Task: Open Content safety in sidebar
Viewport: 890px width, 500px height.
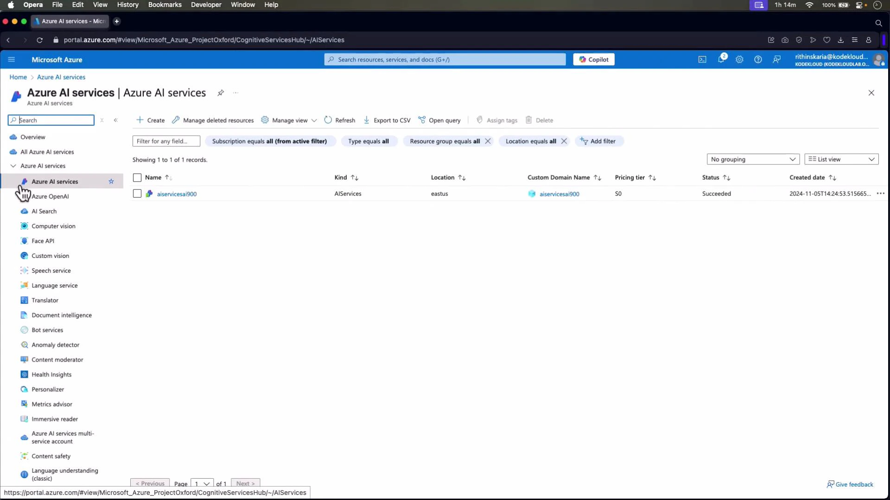Action: [x=51, y=456]
